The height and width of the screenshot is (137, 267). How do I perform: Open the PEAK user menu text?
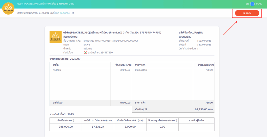pos(259,4)
